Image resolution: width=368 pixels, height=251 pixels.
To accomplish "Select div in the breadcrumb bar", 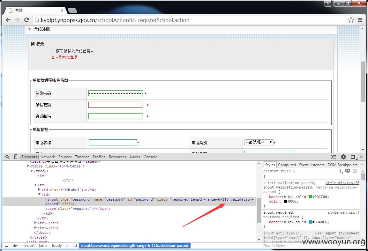I will click(15, 246).
